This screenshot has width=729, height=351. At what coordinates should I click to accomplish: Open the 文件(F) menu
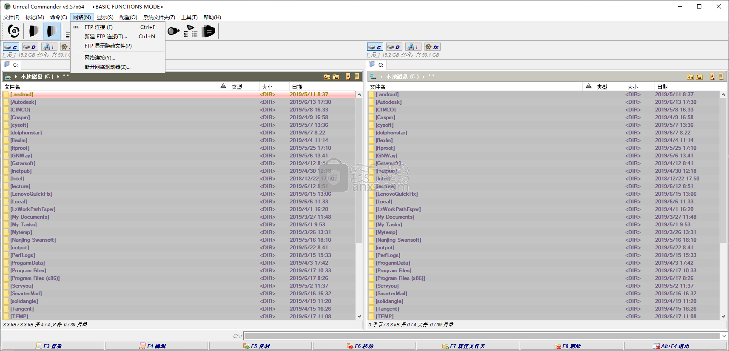click(x=11, y=17)
